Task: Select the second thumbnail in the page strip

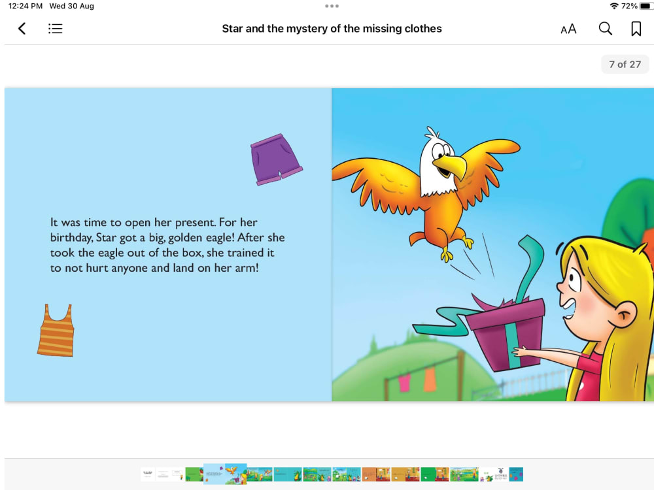Action: [x=170, y=474]
